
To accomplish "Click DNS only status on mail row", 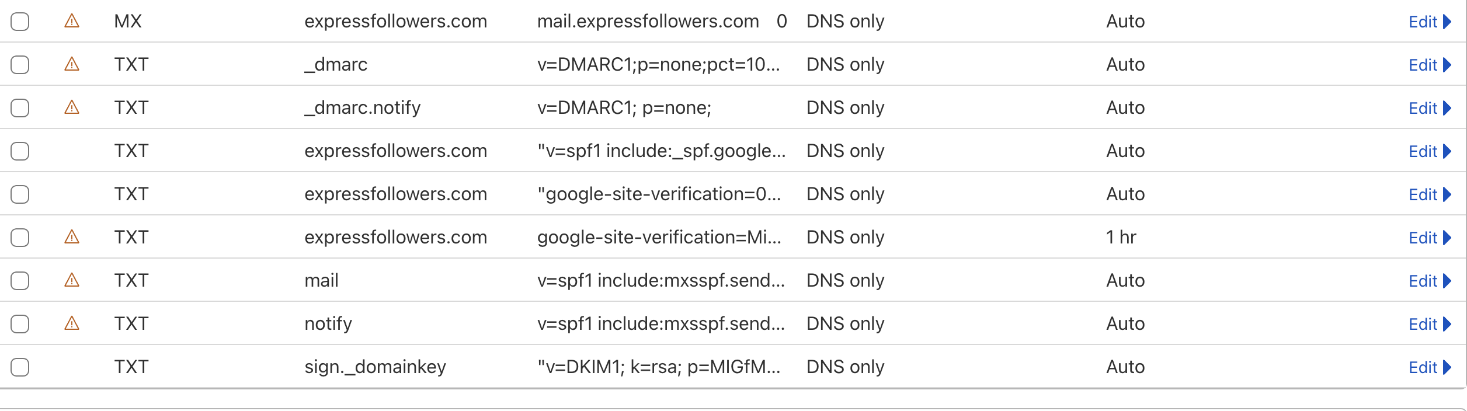I will (x=845, y=281).
